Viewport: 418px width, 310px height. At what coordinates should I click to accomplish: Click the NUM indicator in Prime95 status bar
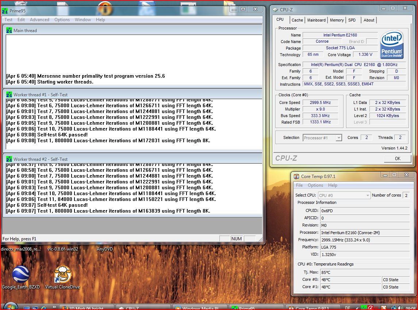pyautogui.click(x=237, y=239)
